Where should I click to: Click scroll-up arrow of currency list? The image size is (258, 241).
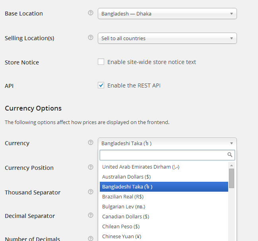(231, 165)
